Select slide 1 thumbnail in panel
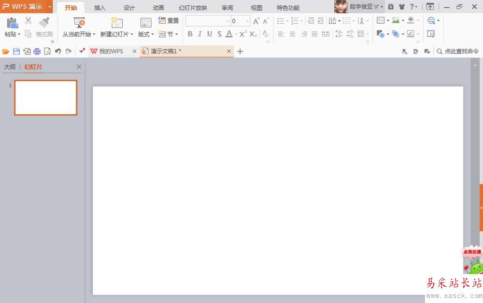 [46, 98]
